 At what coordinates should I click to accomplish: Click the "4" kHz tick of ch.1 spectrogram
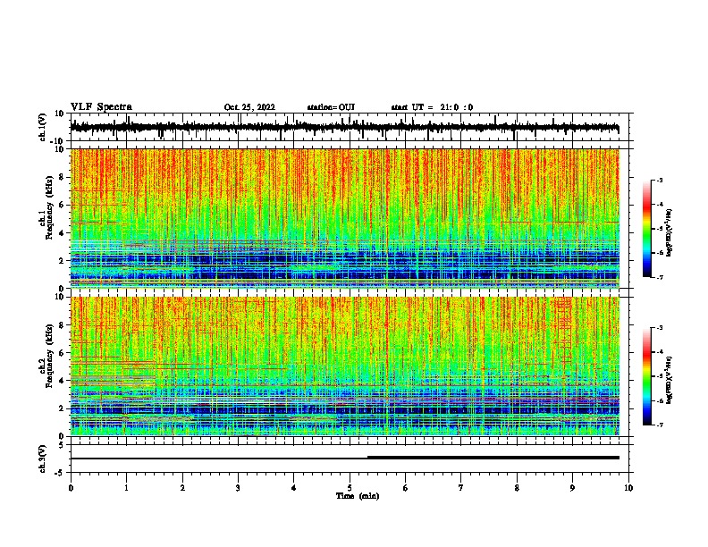click(x=62, y=233)
